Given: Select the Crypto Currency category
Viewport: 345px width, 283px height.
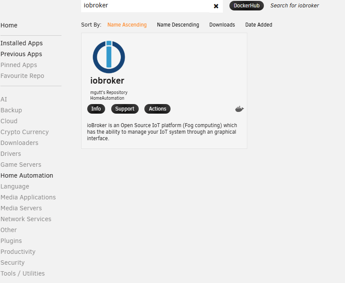Looking at the screenshot, I should pos(24,132).
